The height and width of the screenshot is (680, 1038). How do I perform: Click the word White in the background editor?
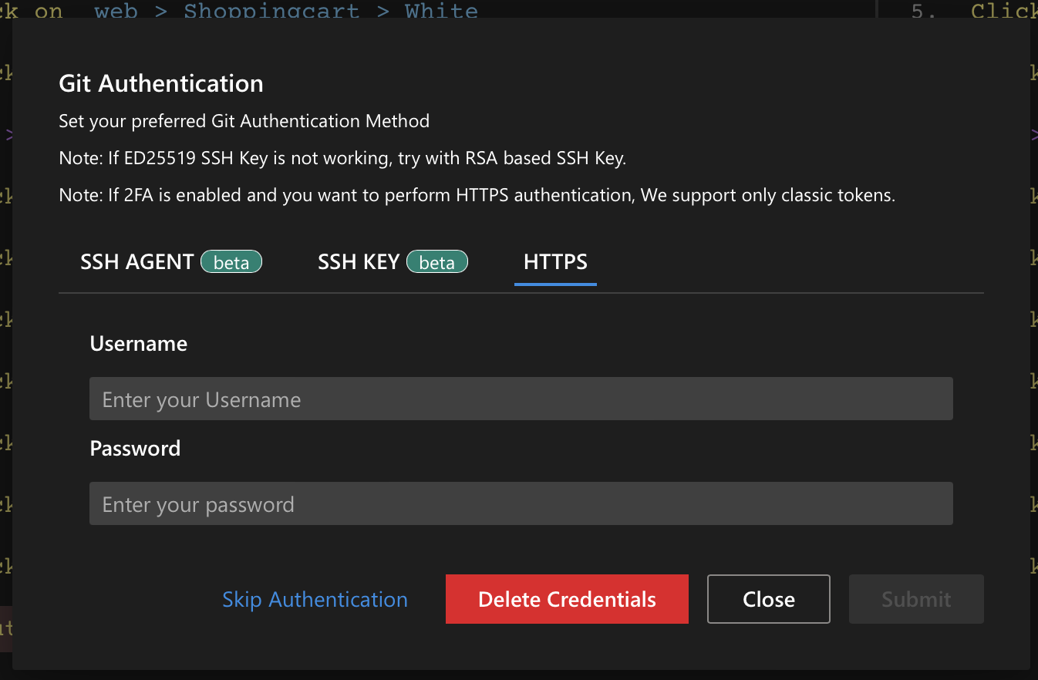441,11
